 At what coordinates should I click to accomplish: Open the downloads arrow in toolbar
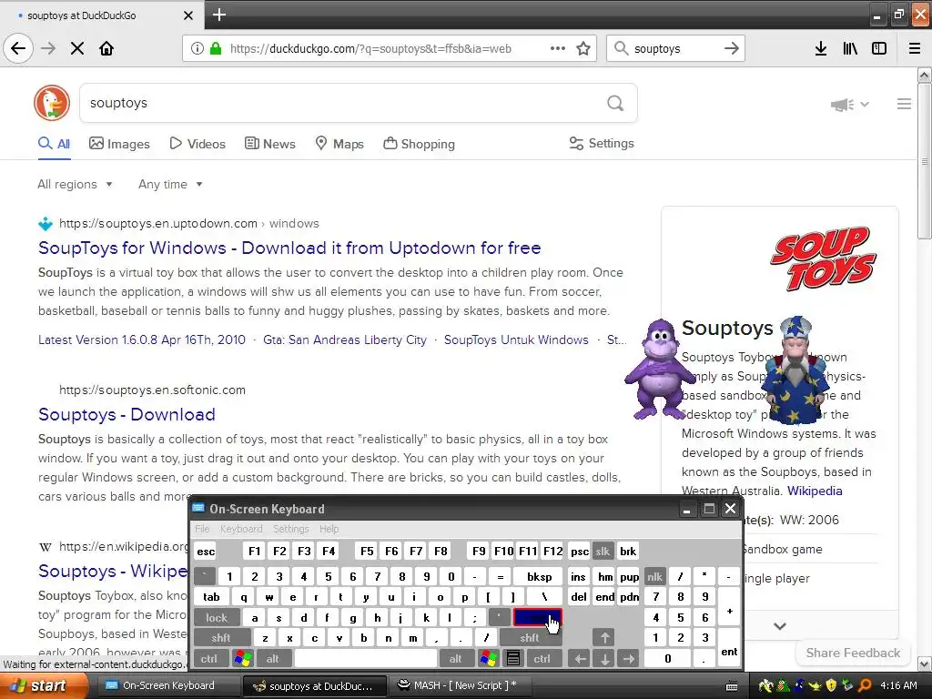820,49
